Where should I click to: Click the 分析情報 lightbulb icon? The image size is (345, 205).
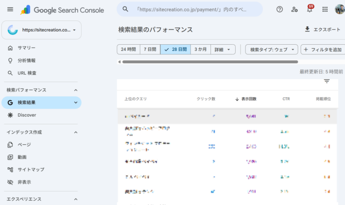10,61
